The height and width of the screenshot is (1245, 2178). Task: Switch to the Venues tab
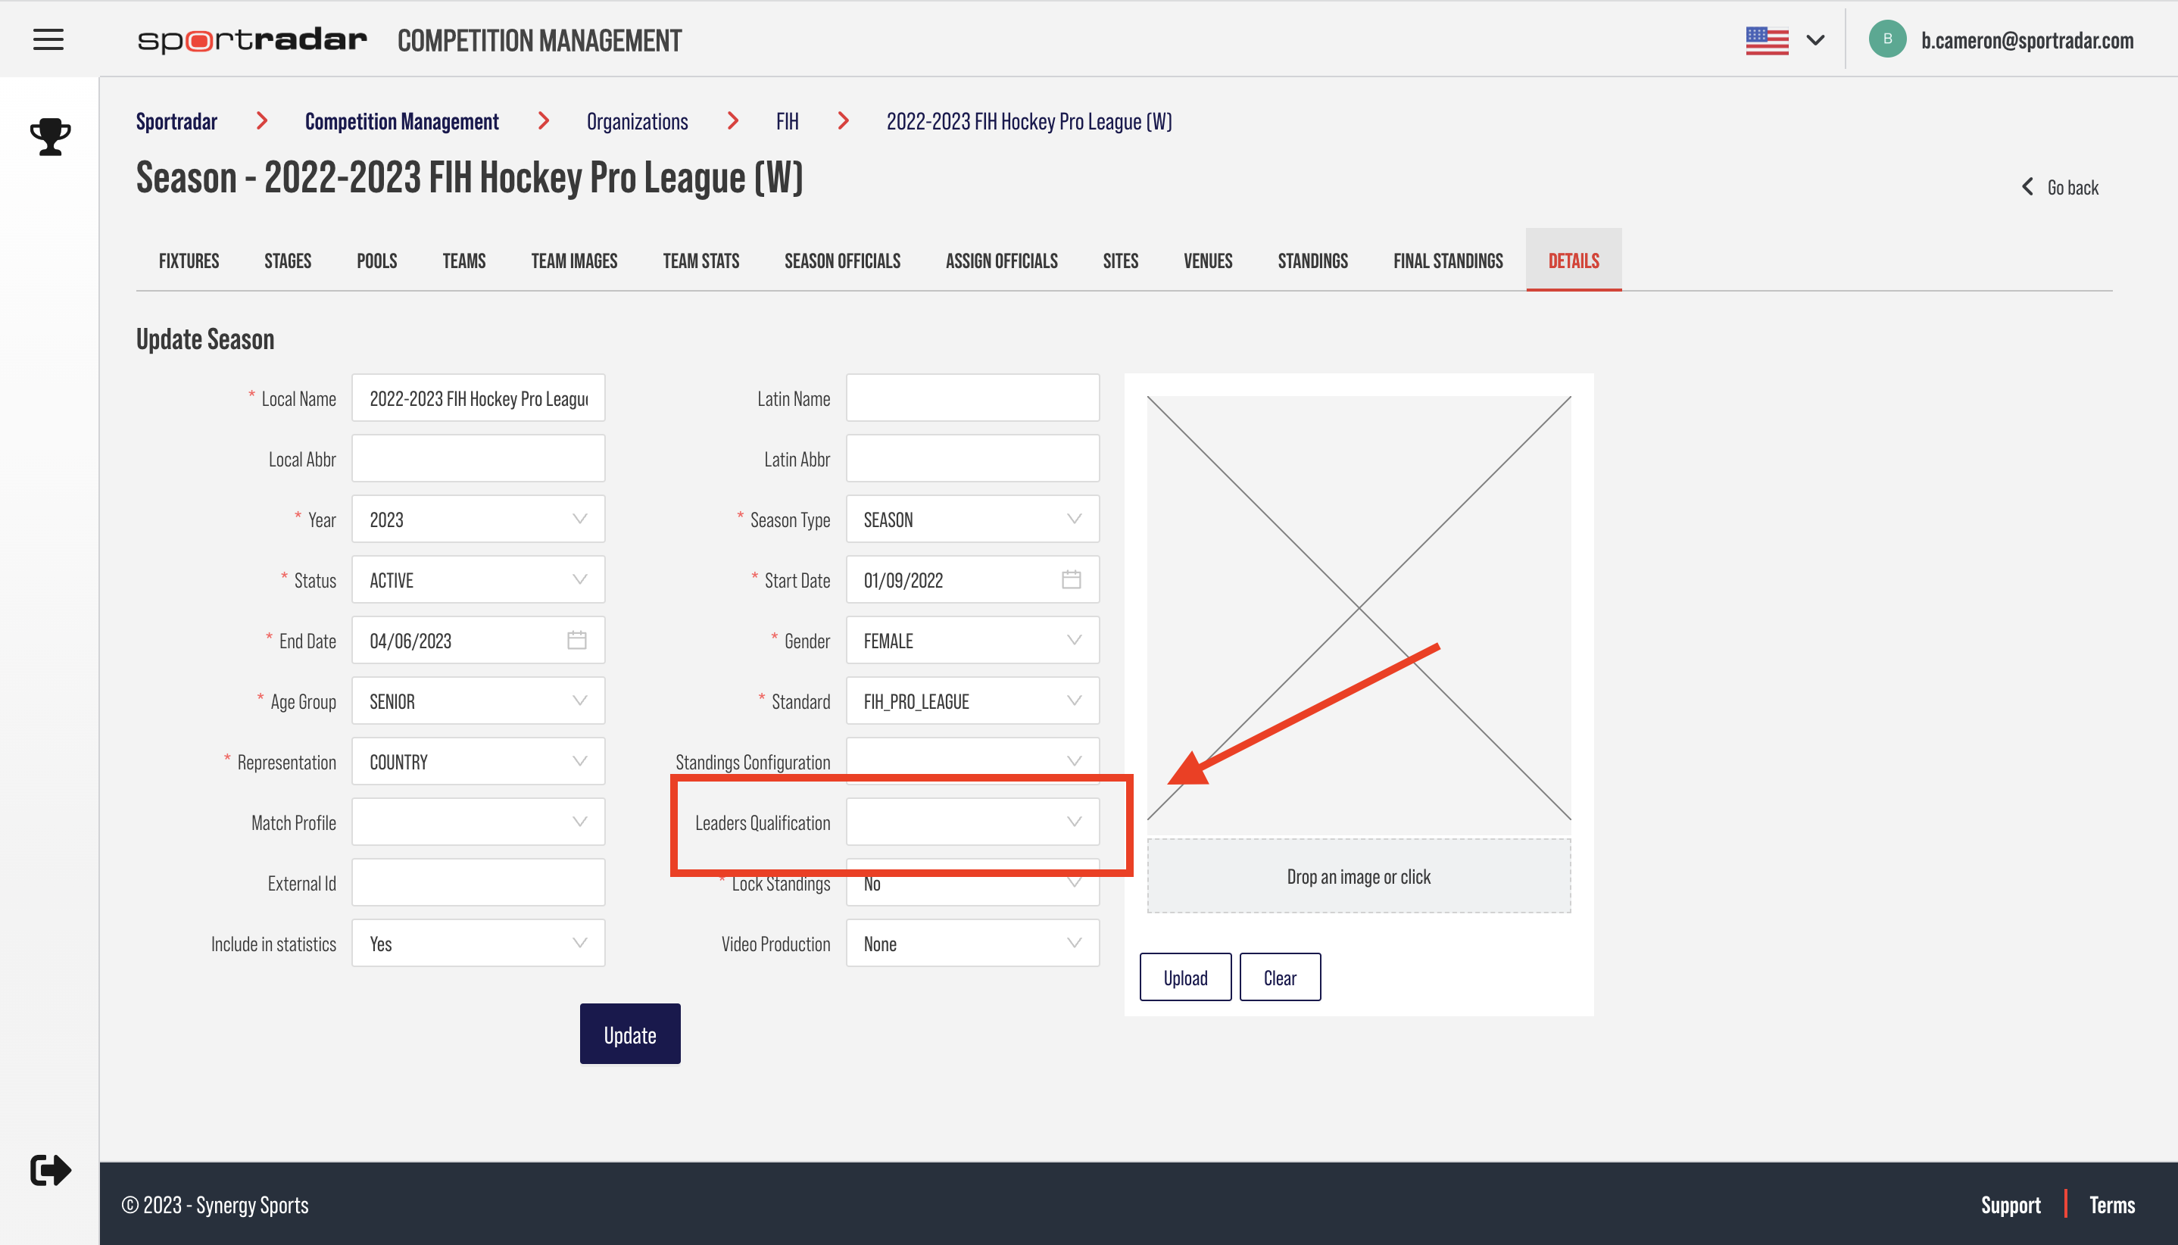[x=1207, y=261]
